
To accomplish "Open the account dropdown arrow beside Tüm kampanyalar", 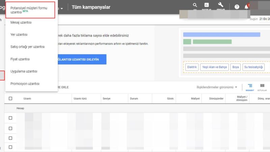I will [x=62, y=9].
